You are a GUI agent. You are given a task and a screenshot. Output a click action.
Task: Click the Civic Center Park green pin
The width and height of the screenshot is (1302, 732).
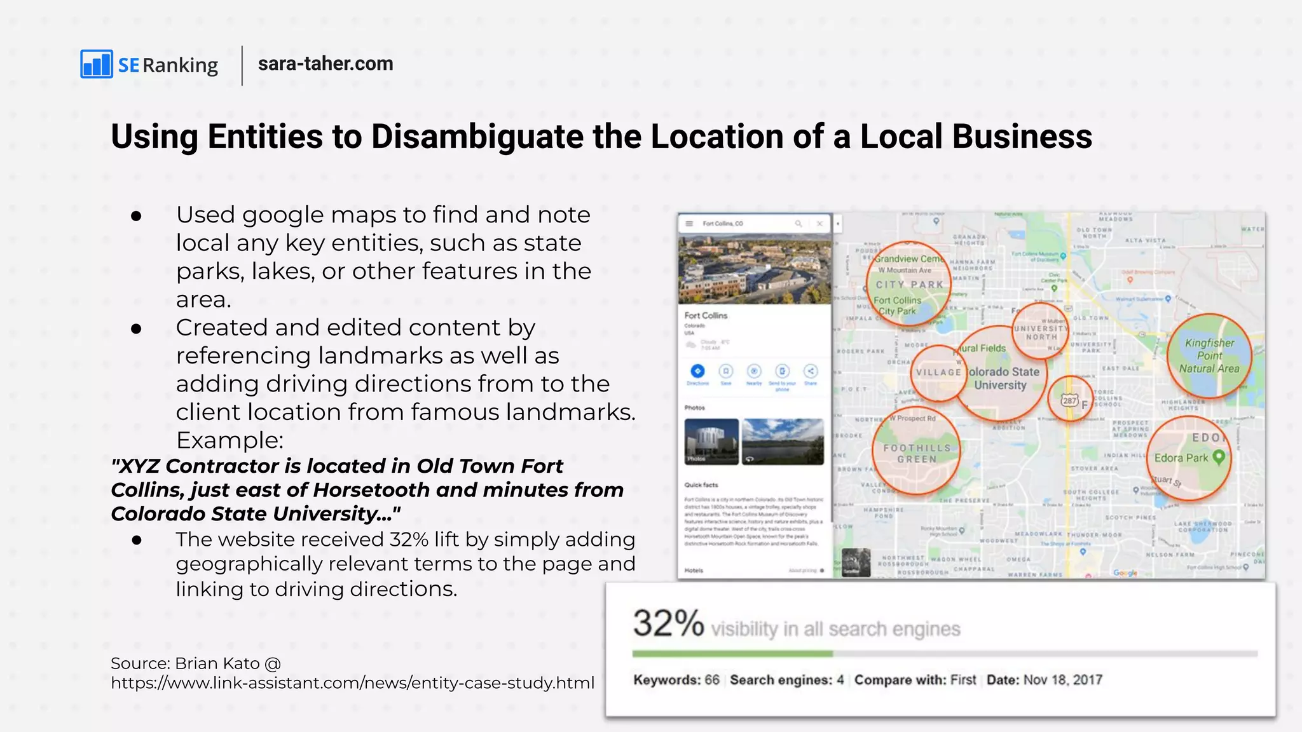(x=1054, y=288)
